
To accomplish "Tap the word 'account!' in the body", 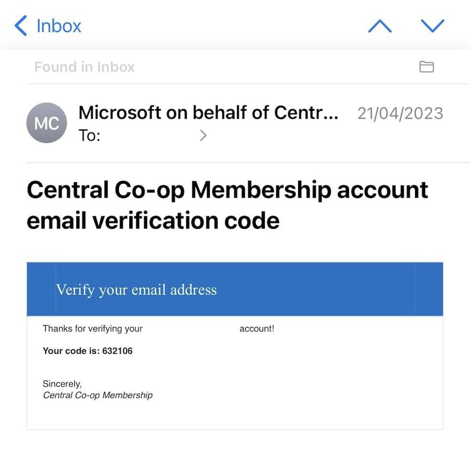I will (256, 329).
